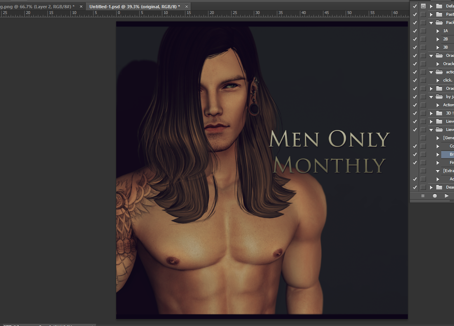This screenshot has width=454, height=326.
Task: Expand the click. action steps
Action: pyautogui.click(x=438, y=80)
